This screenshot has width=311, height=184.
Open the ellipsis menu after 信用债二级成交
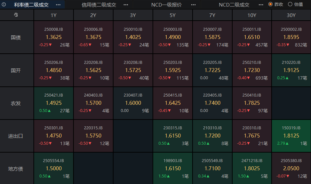pyautogui.click(x=126, y=5)
